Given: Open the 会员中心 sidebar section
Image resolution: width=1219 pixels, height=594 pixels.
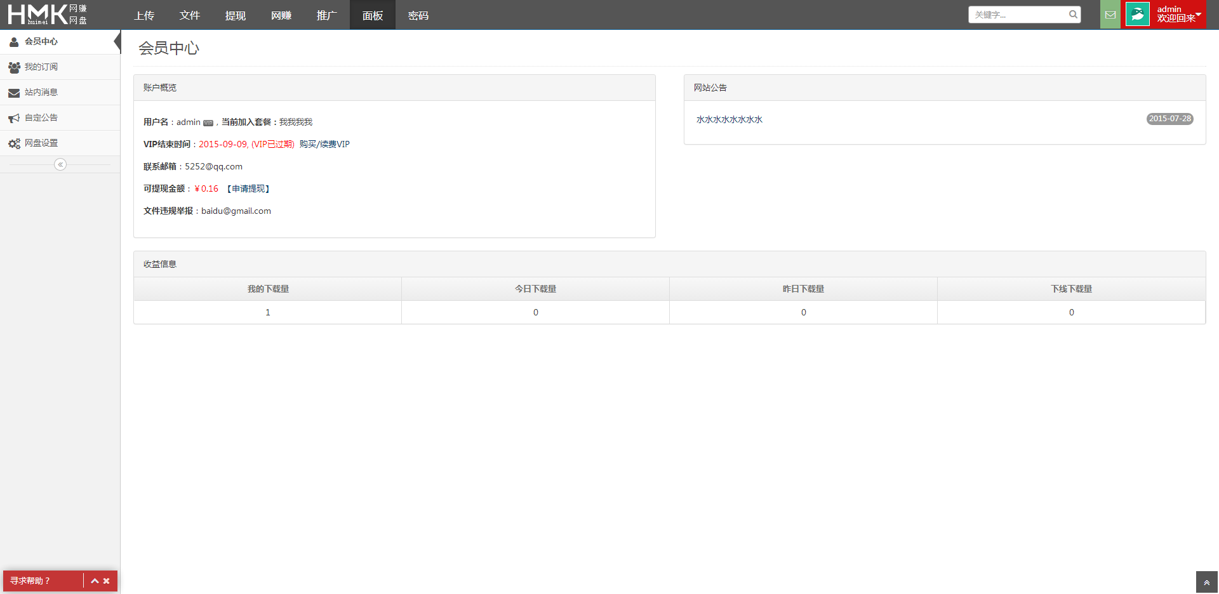Looking at the screenshot, I should point(41,41).
